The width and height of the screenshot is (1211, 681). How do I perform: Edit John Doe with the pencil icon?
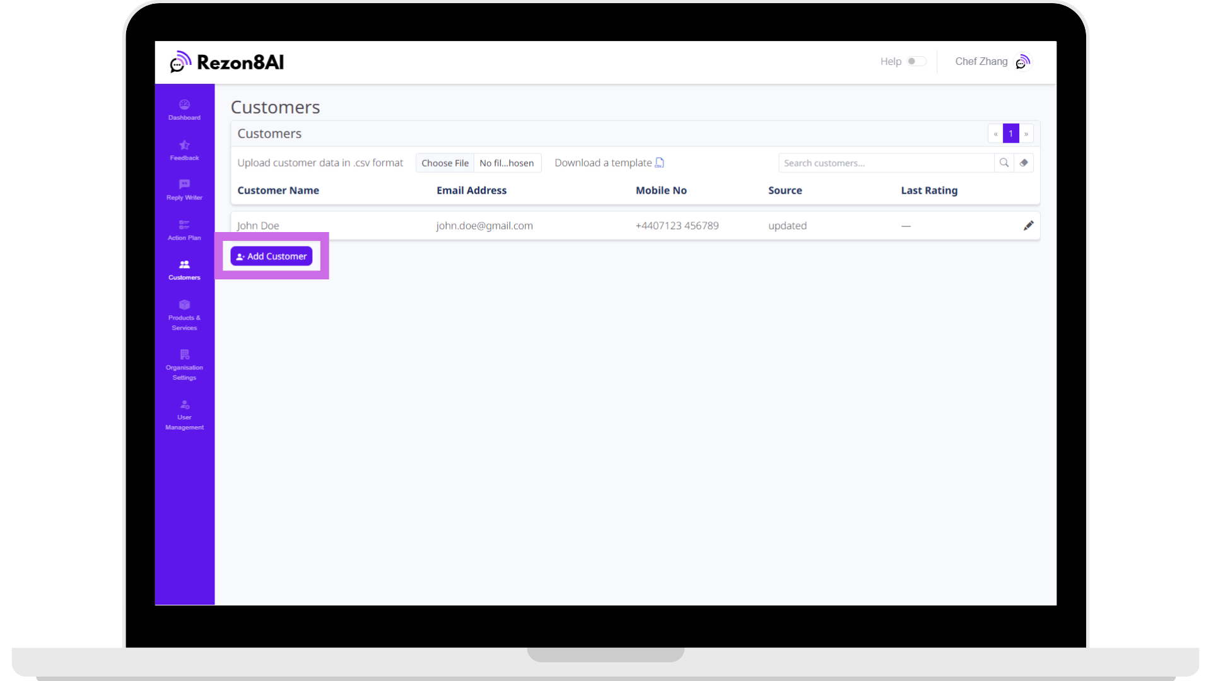[1029, 226]
